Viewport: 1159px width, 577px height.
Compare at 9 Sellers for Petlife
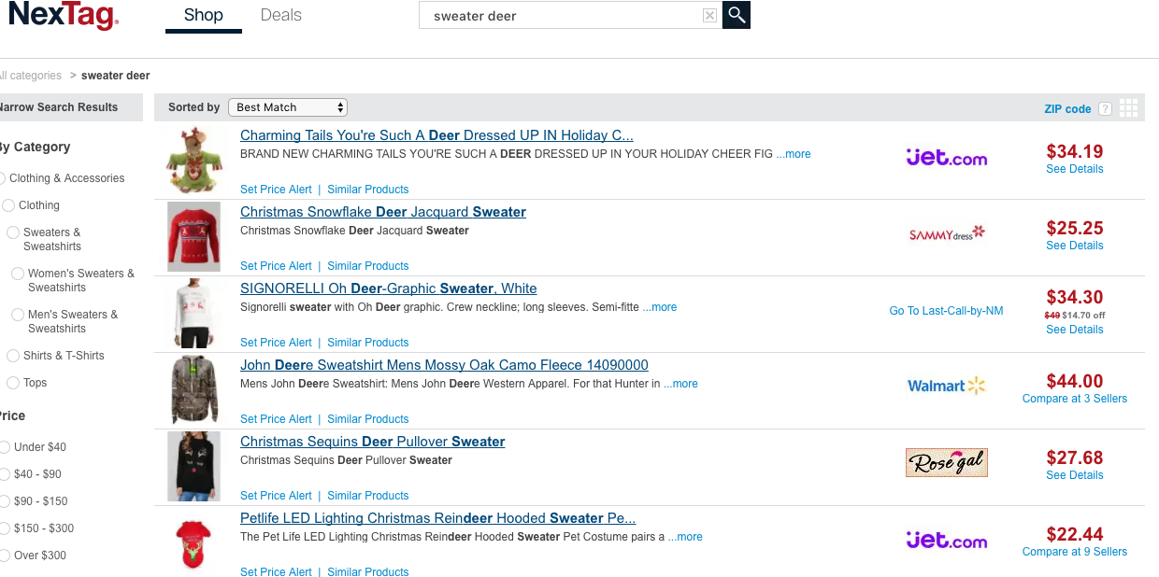1075,552
